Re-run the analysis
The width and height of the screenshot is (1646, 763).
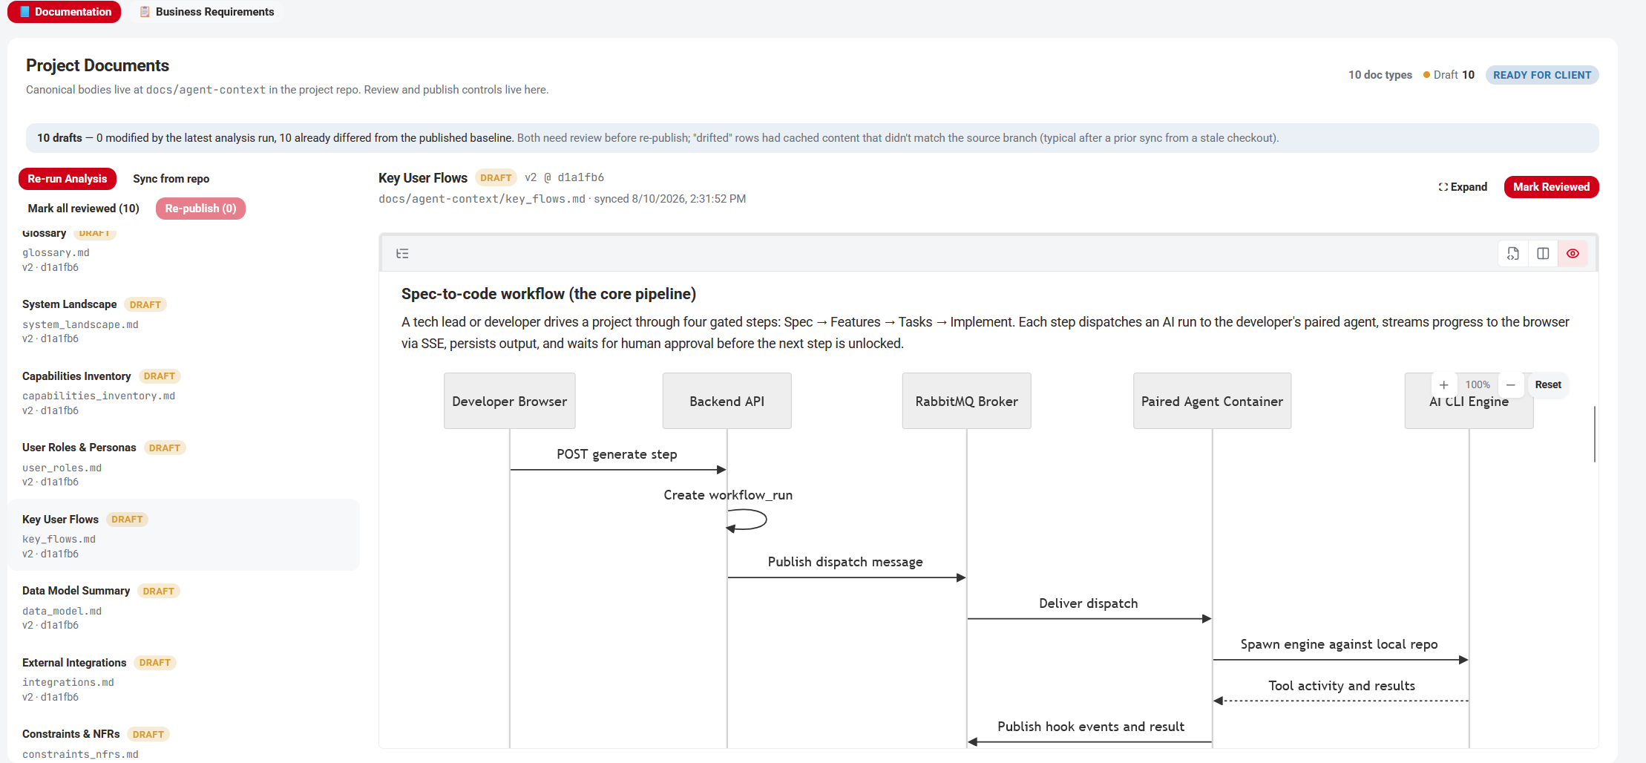point(68,179)
